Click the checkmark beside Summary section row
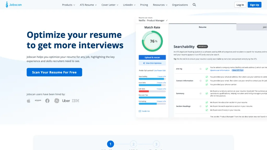This screenshot has height=150, width=267. [x=207, y=93]
